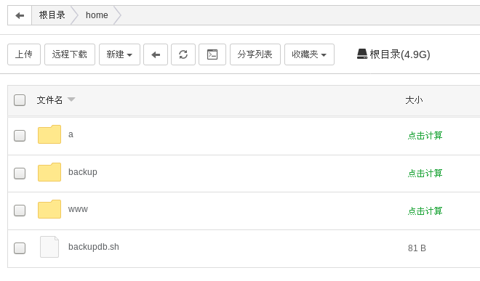Viewport: 480px width, 281px height.
Task: Select the backupdb.sh checkbox
Action: [x=20, y=248]
